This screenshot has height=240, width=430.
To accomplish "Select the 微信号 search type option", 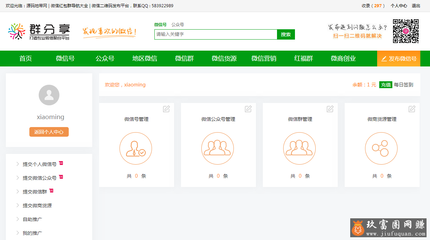I will point(160,25).
